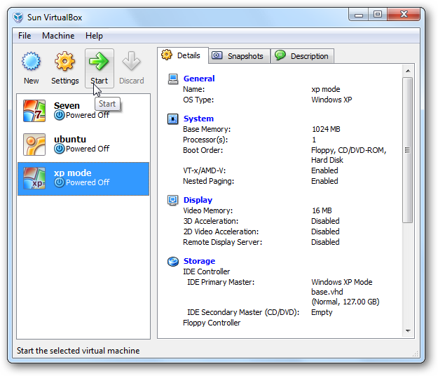
Task: Click the details scrollbar up arrow
Action: (x=408, y=71)
